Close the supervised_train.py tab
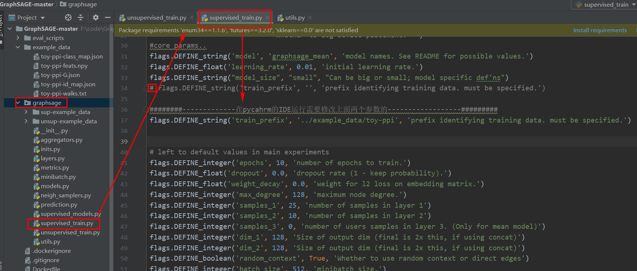 pos(267,17)
